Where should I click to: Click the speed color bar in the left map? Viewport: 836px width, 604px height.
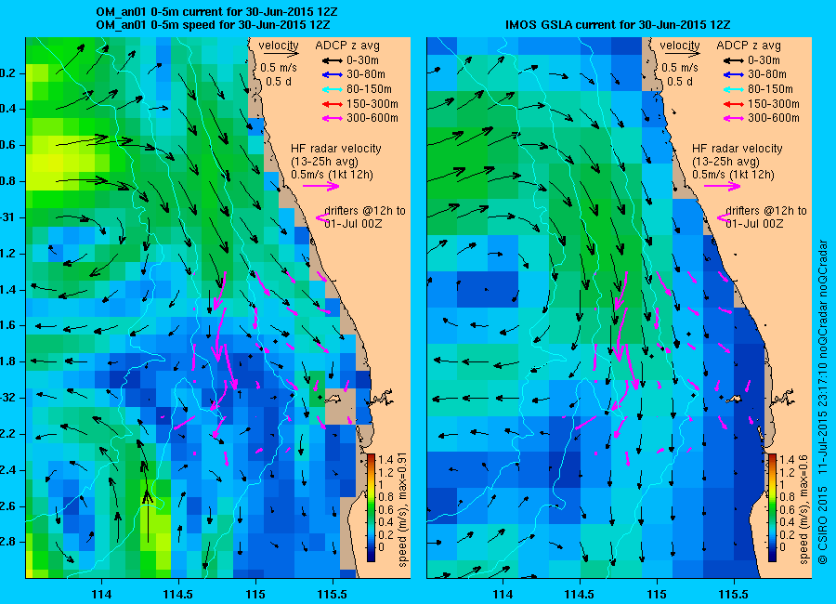click(x=371, y=507)
